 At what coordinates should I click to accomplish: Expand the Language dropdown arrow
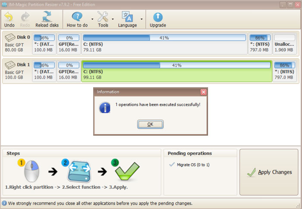coord(142,19)
